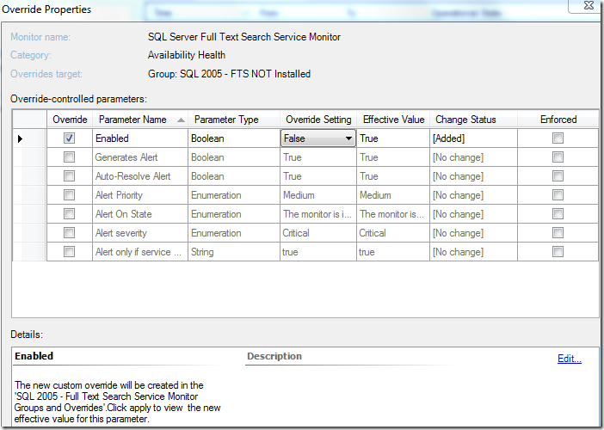Click String type cell in last row
This screenshot has width=604, height=430.
click(234, 252)
